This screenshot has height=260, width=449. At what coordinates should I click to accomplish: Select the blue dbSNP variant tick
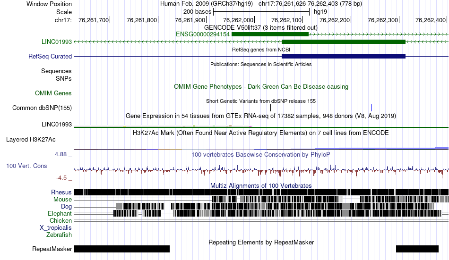coord(371,108)
